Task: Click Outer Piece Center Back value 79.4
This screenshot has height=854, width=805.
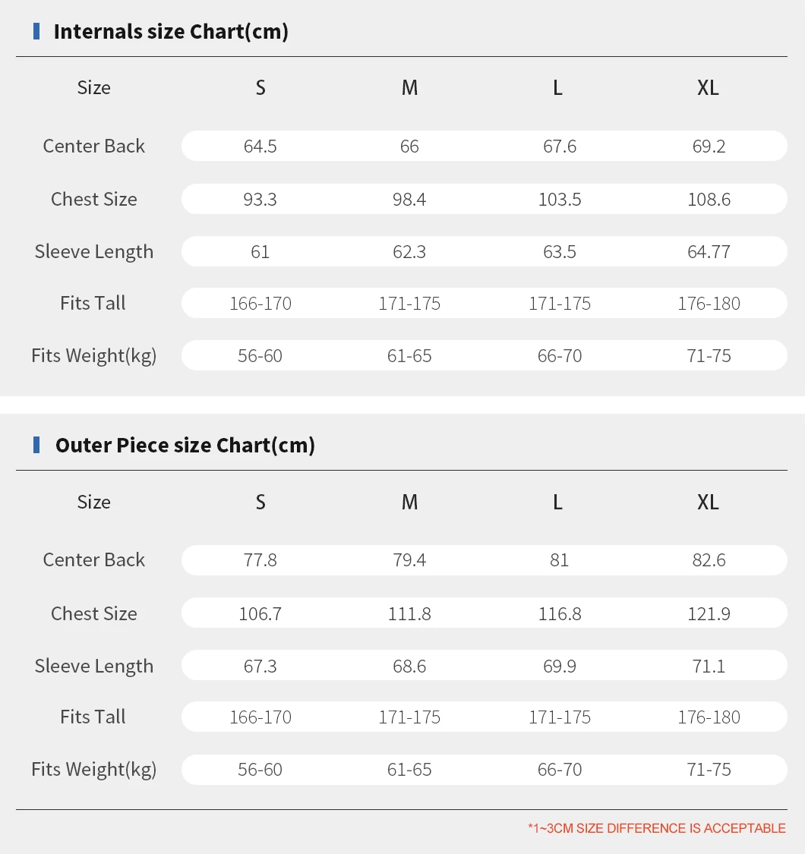Action: click(409, 560)
